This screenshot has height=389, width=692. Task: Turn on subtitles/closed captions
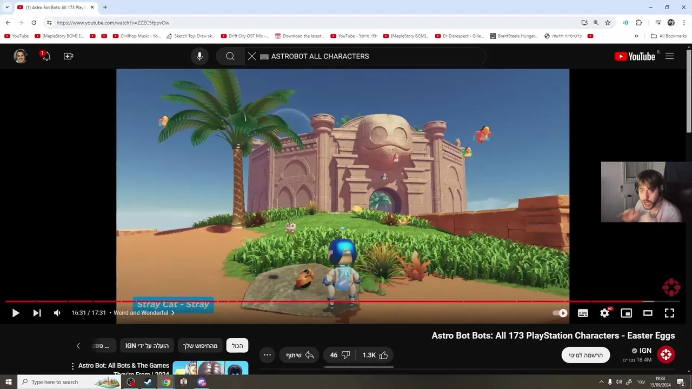click(583, 313)
